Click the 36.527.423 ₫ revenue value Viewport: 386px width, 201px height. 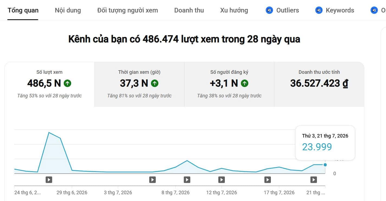click(x=319, y=83)
